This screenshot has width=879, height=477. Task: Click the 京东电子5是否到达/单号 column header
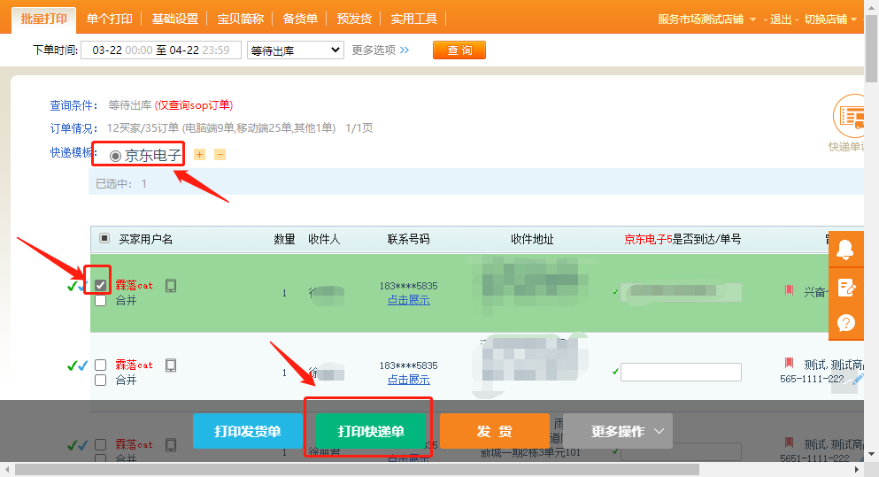click(x=682, y=239)
